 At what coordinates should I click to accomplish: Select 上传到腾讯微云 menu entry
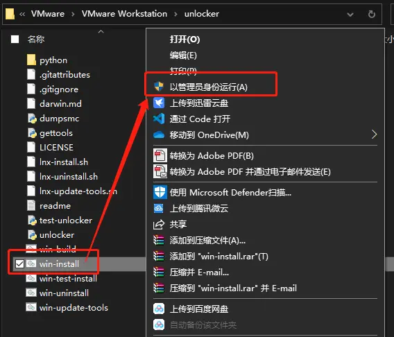[199, 209]
